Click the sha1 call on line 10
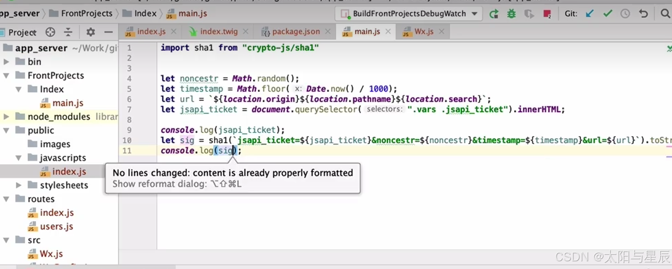The height and width of the screenshot is (269, 672). pyautogui.click(x=218, y=141)
